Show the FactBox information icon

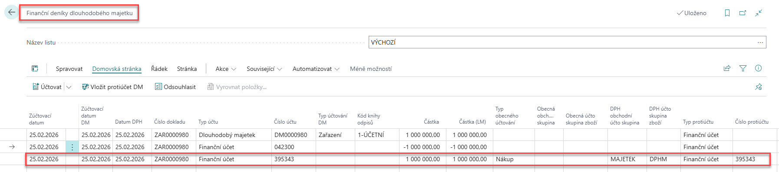click(758, 68)
